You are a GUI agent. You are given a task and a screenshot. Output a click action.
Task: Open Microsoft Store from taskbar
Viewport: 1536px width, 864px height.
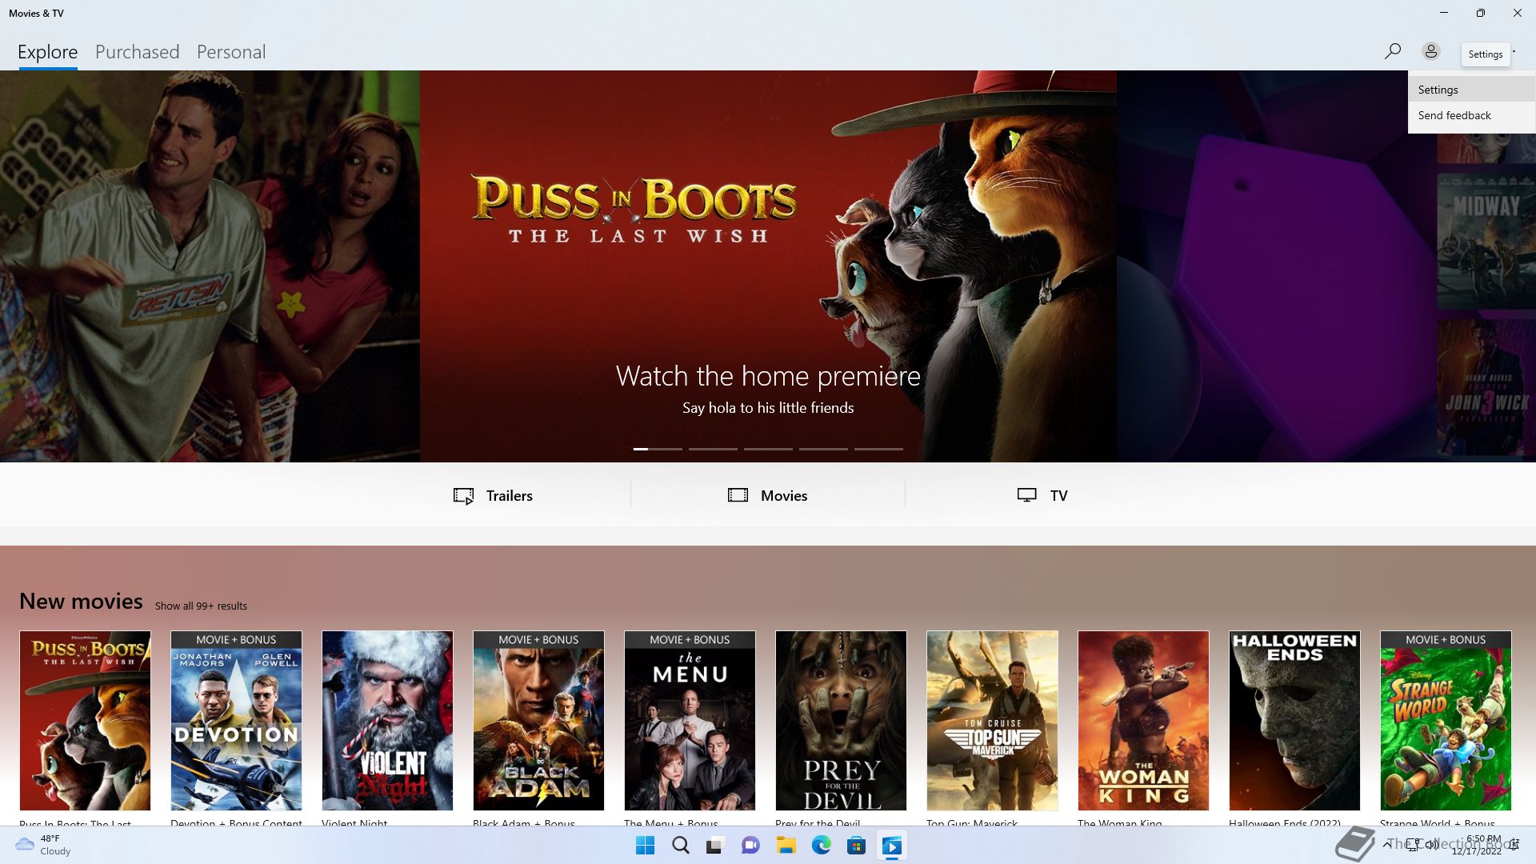pyautogui.click(x=856, y=846)
